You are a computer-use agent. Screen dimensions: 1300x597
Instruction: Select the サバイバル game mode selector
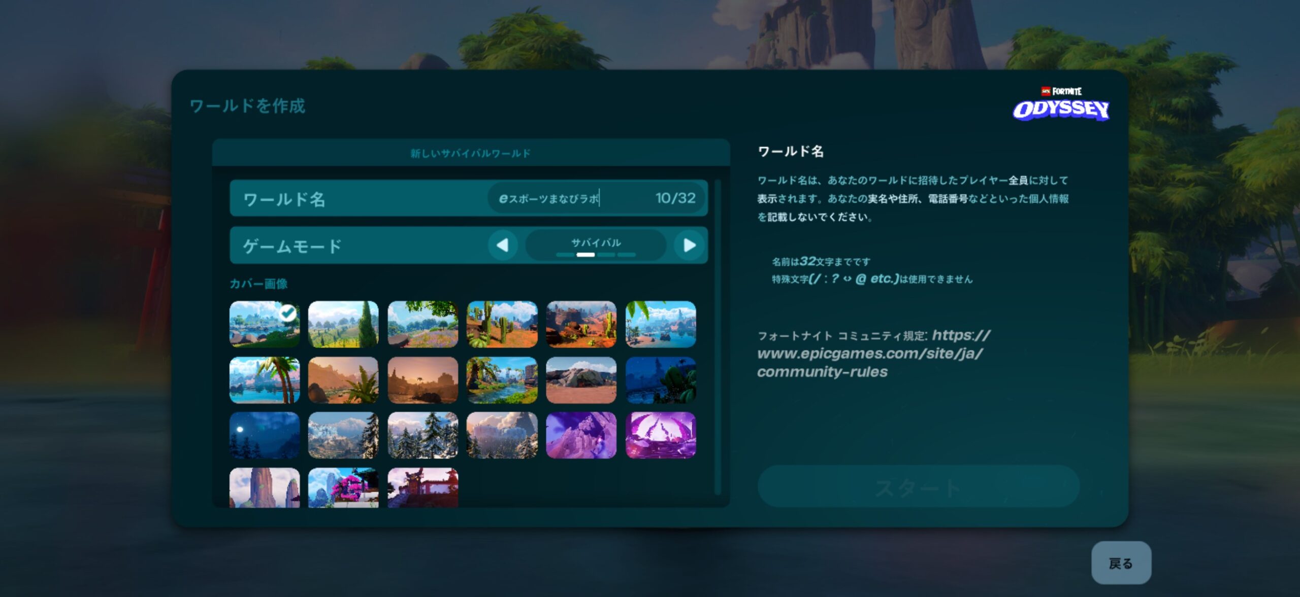click(596, 245)
